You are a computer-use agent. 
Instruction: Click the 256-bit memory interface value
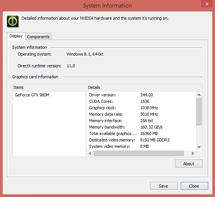(147, 121)
